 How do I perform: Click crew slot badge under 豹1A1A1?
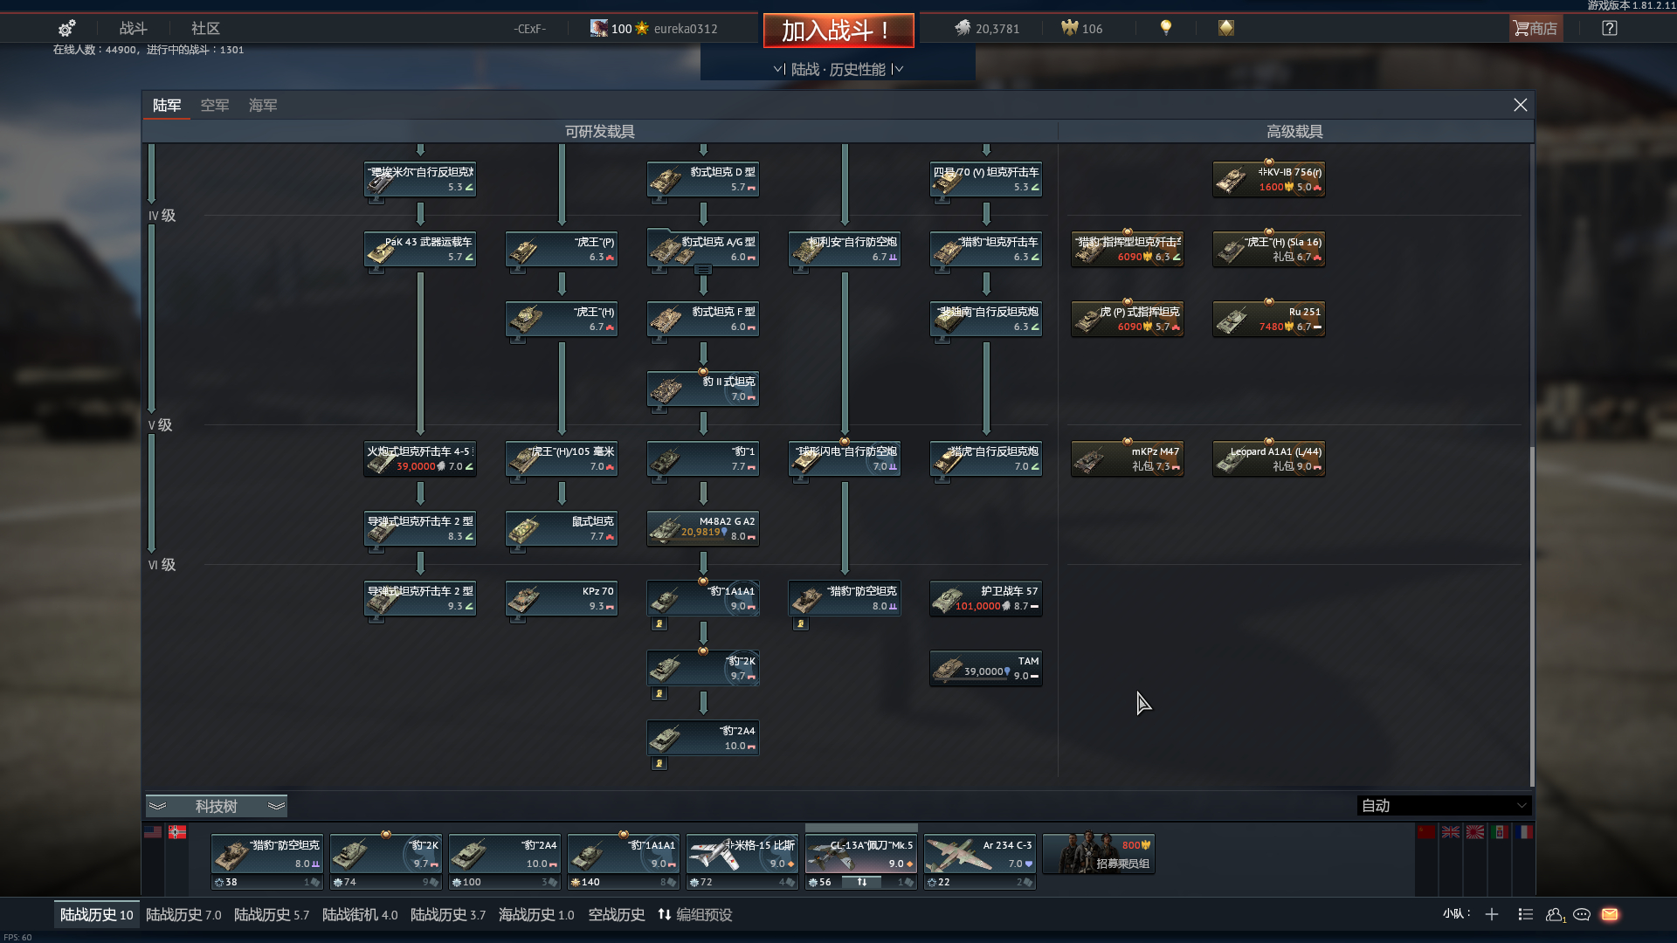click(x=659, y=624)
